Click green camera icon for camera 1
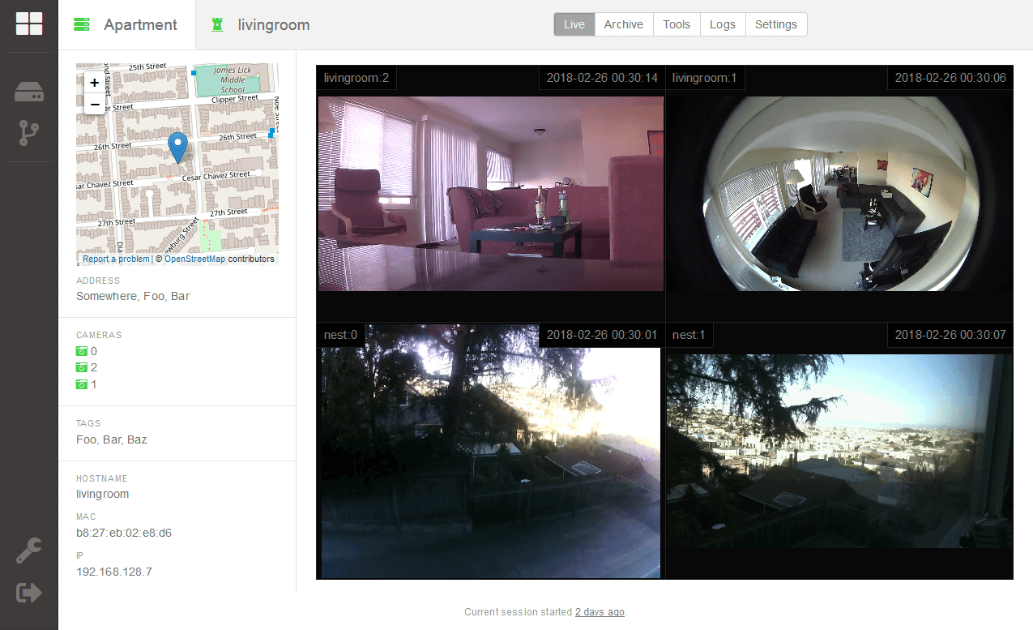The height and width of the screenshot is (630, 1033). click(x=81, y=384)
